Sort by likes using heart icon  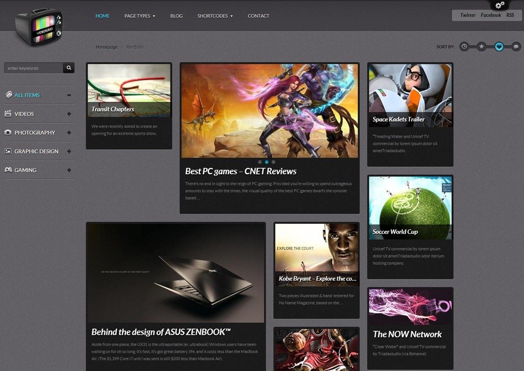click(x=499, y=47)
